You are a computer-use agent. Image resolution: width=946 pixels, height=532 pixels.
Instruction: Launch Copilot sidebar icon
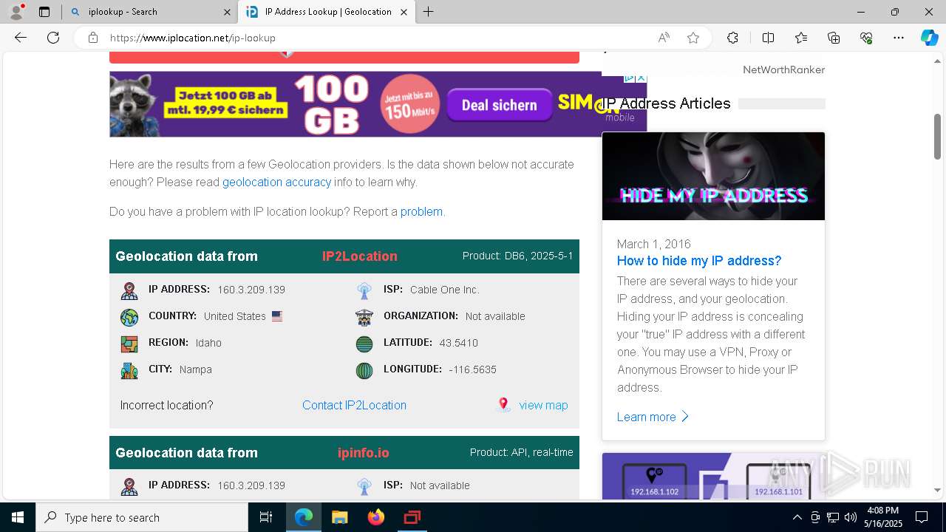(x=929, y=38)
